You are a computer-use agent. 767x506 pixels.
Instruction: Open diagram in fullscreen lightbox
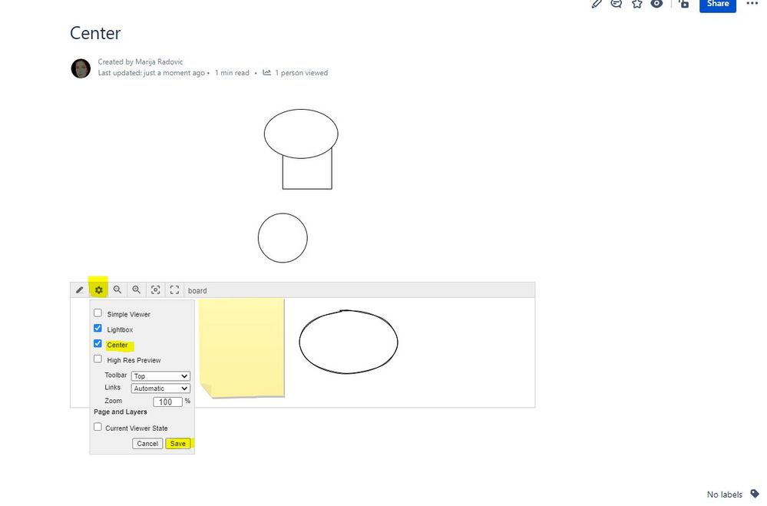(x=174, y=289)
